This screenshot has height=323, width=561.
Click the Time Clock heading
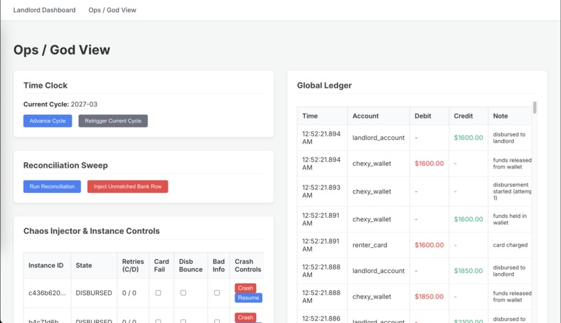[x=45, y=86]
